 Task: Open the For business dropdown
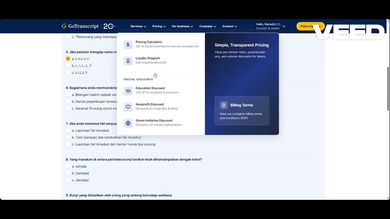pyautogui.click(x=183, y=26)
